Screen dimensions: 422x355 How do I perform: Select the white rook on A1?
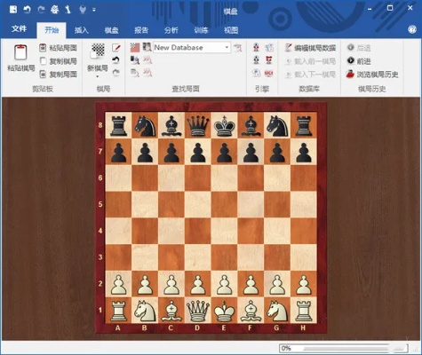[x=118, y=311]
